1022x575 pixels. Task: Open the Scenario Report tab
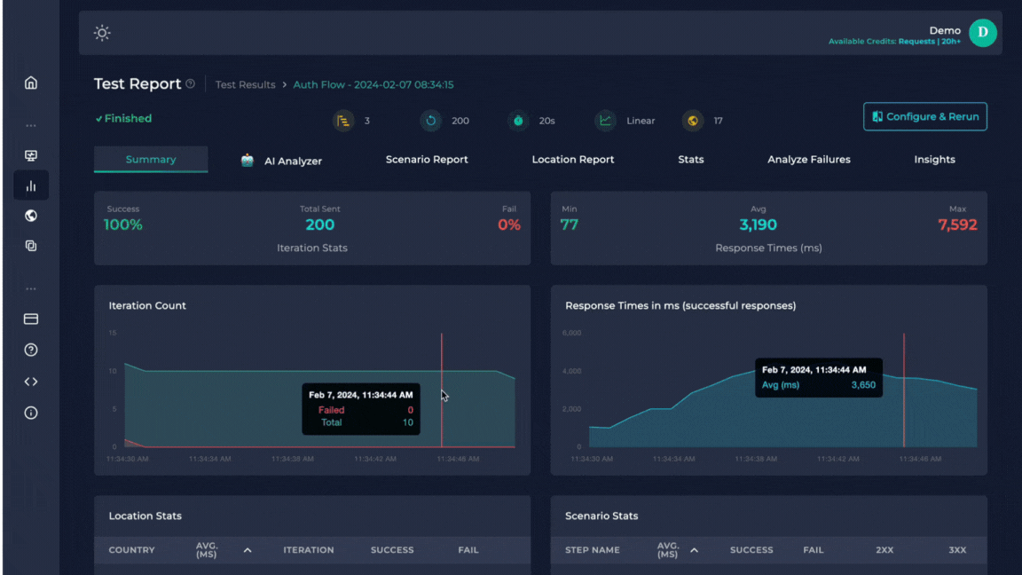click(x=427, y=160)
